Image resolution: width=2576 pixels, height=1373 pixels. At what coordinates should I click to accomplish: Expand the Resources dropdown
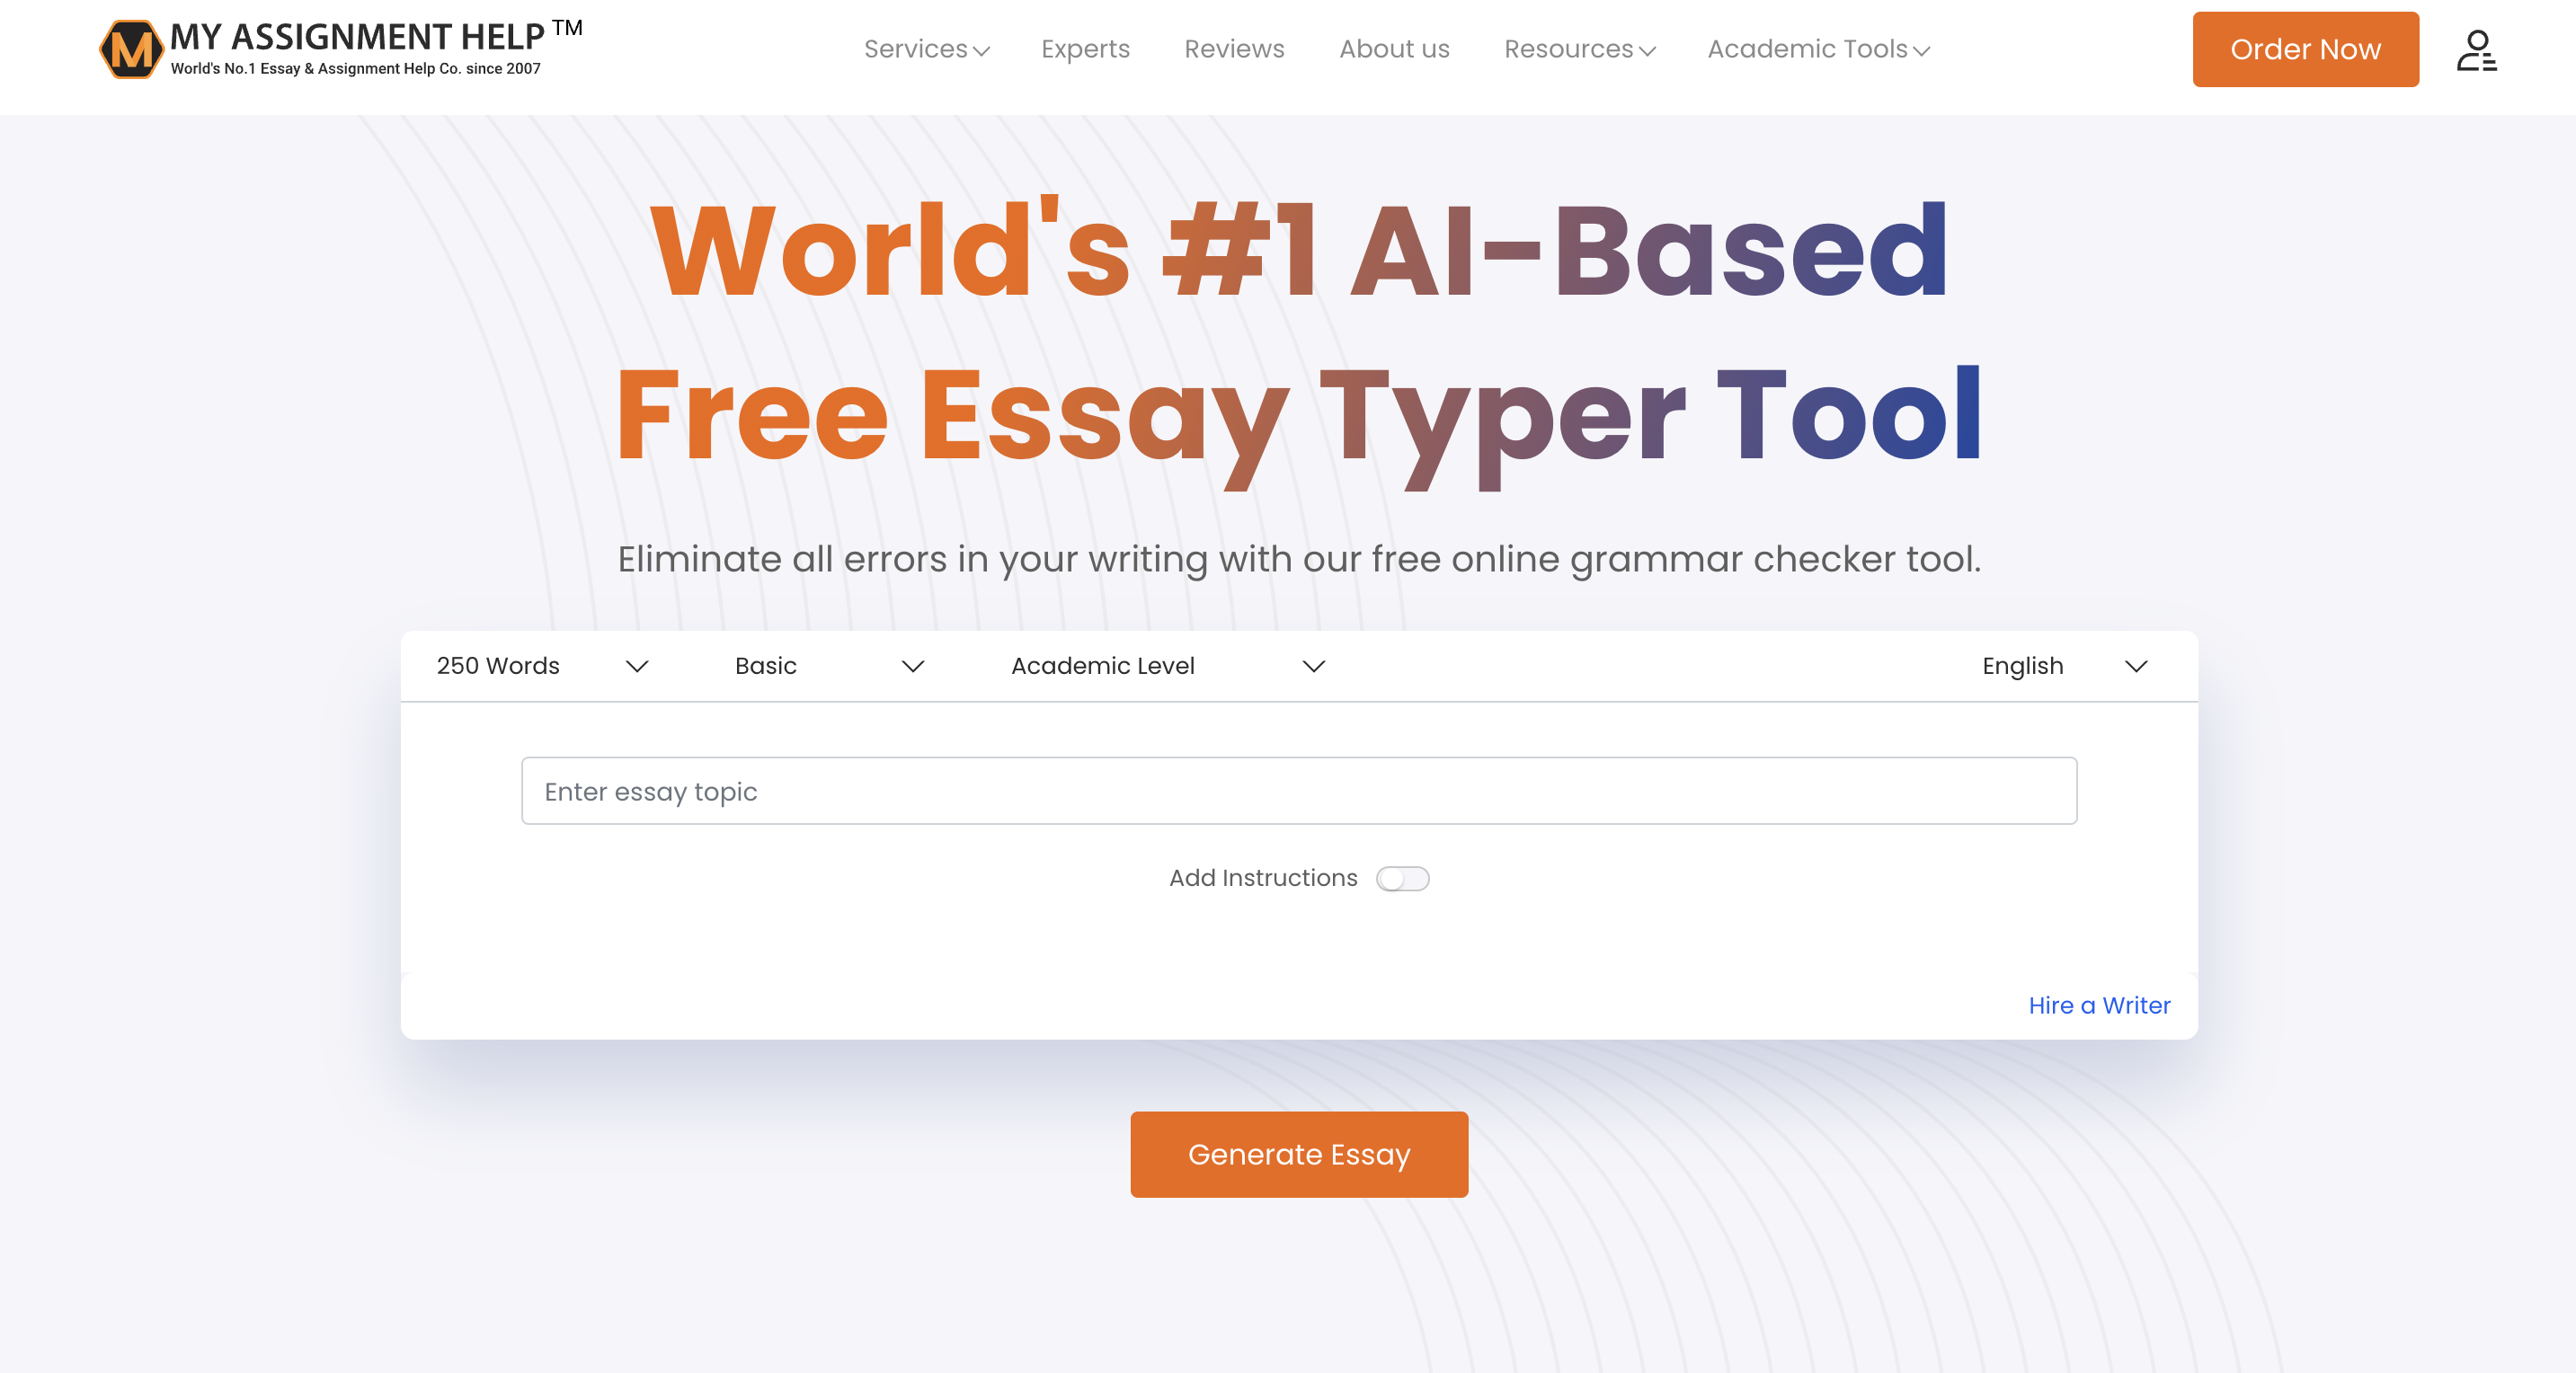click(x=1578, y=48)
